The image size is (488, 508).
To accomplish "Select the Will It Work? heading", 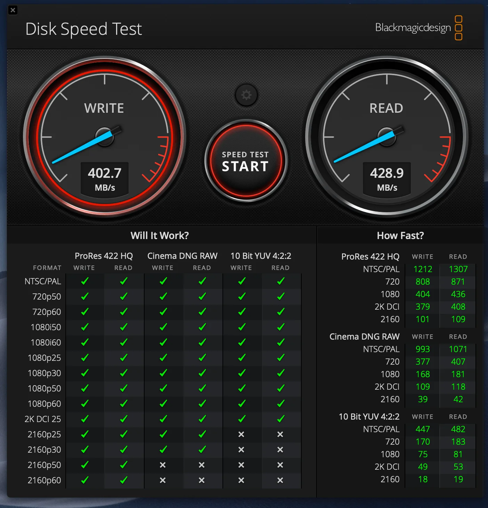I will [x=160, y=236].
